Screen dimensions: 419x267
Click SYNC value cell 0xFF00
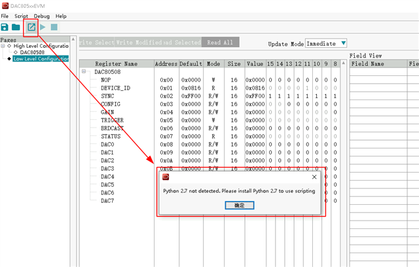click(x=255, y=96)
